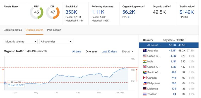Click the info icon beside Organic keywords
Viewport: 201px width, 98px height.
pyautogui.click(x=144, y=6)
